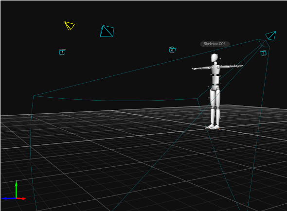The width and height of the screenshot is (287, 211).
Task: Click the marker dot beside the skeleton's head
Action: point(220,59)
